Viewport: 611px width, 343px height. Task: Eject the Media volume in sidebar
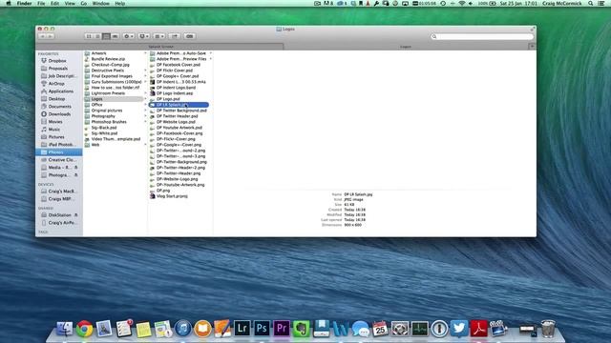pyautogui.click(x=76, y=168)
